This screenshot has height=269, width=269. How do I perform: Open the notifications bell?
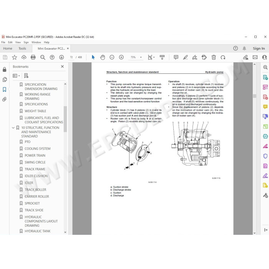point(244,48)
